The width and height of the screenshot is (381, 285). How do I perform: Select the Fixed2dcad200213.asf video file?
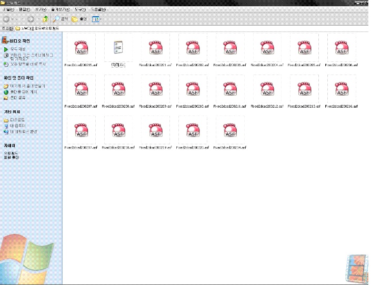pyautogui.click(x=304, y=92)
